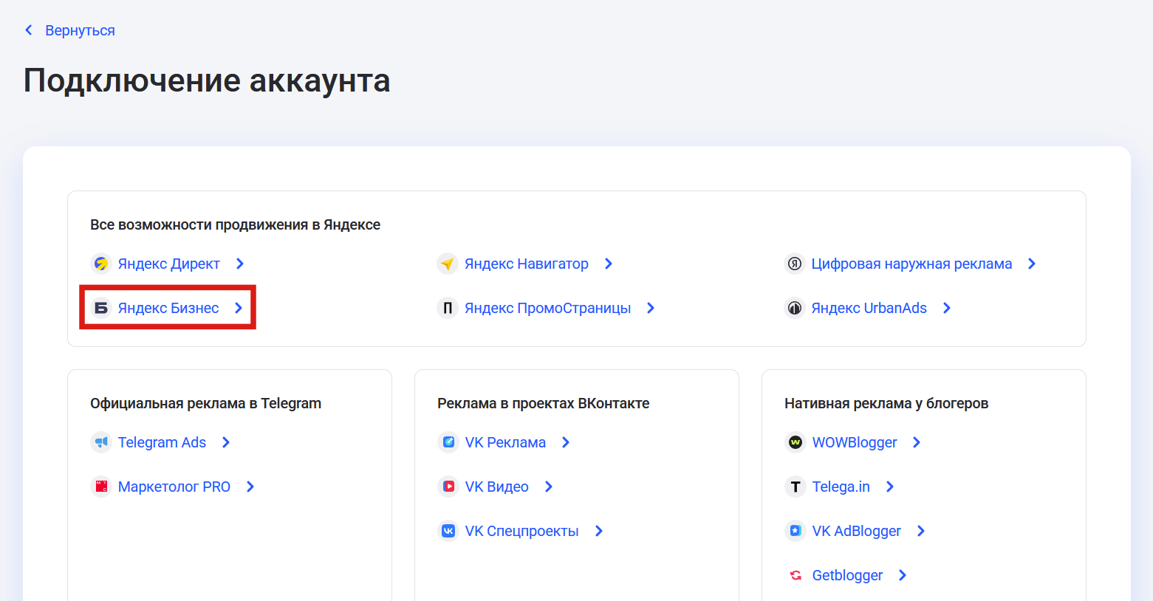
Task: Open the Яндекс Навигатор link
Action: coord(527,264)
